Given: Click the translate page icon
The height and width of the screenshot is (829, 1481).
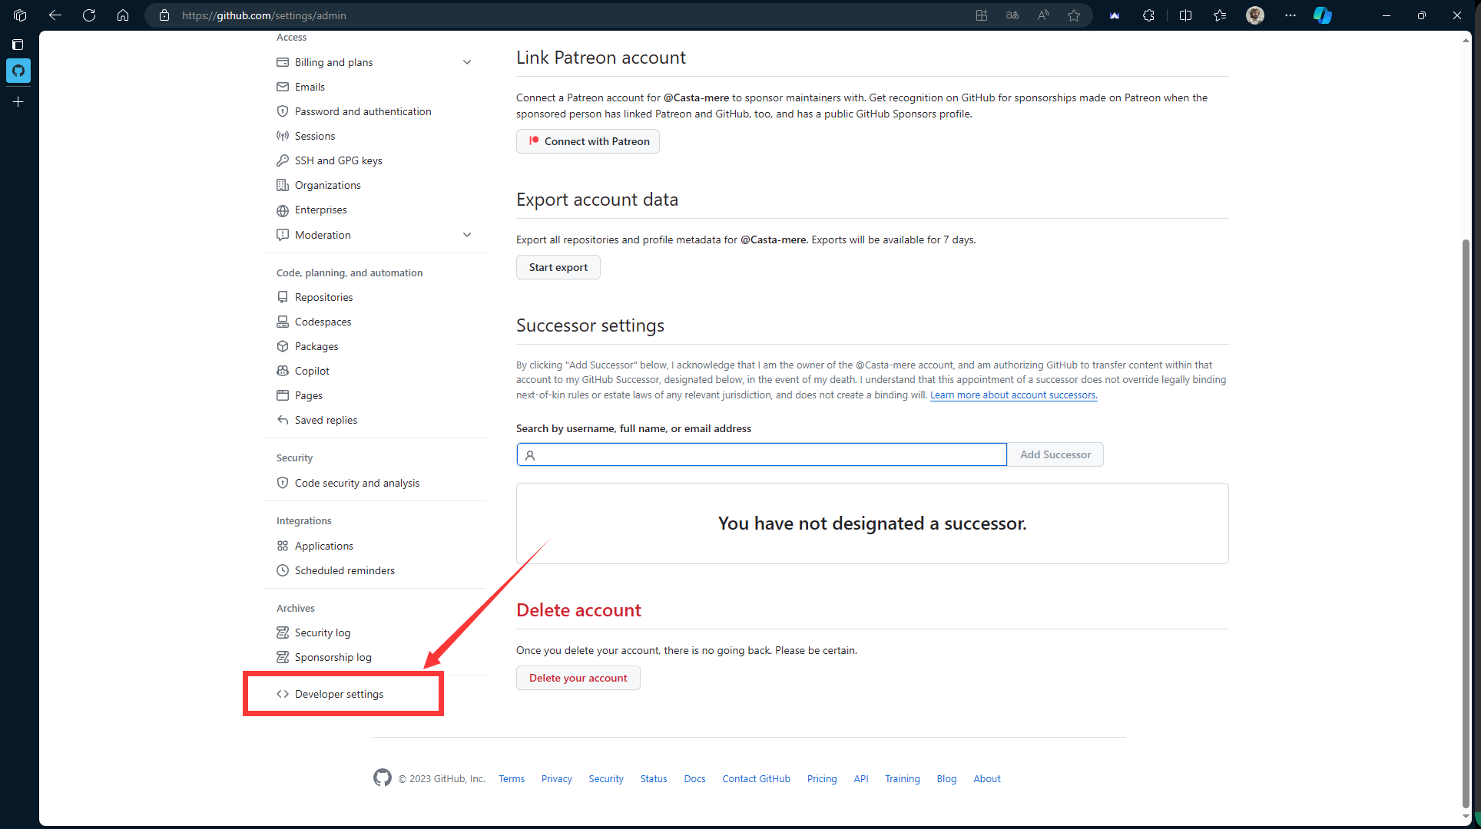Looking at the screenshot, I should click(x=1012, y=15).
